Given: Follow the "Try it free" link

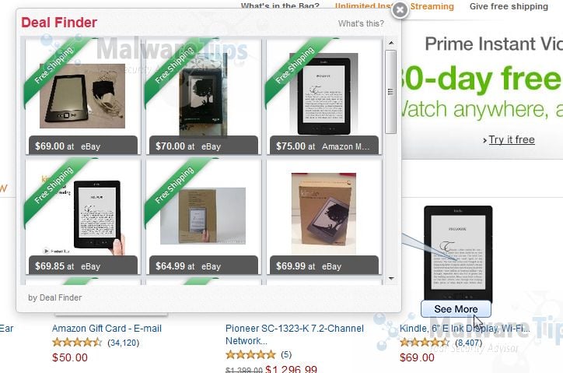Looking at the screenshot, I should coord(512,139).
